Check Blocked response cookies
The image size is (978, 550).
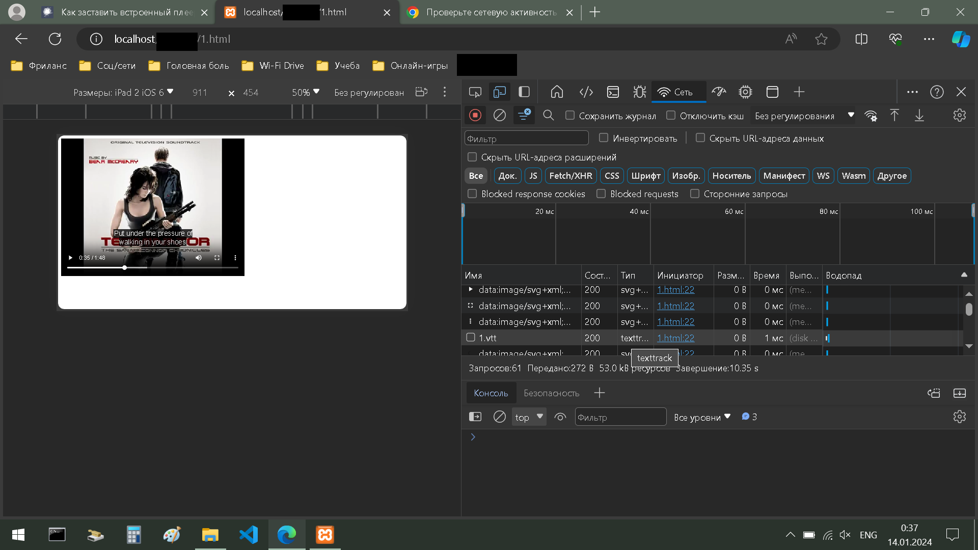(472, 194)
